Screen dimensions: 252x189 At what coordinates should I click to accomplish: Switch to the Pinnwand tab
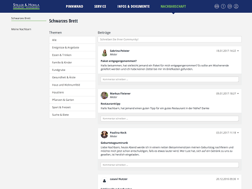click(x=74, y=6)
